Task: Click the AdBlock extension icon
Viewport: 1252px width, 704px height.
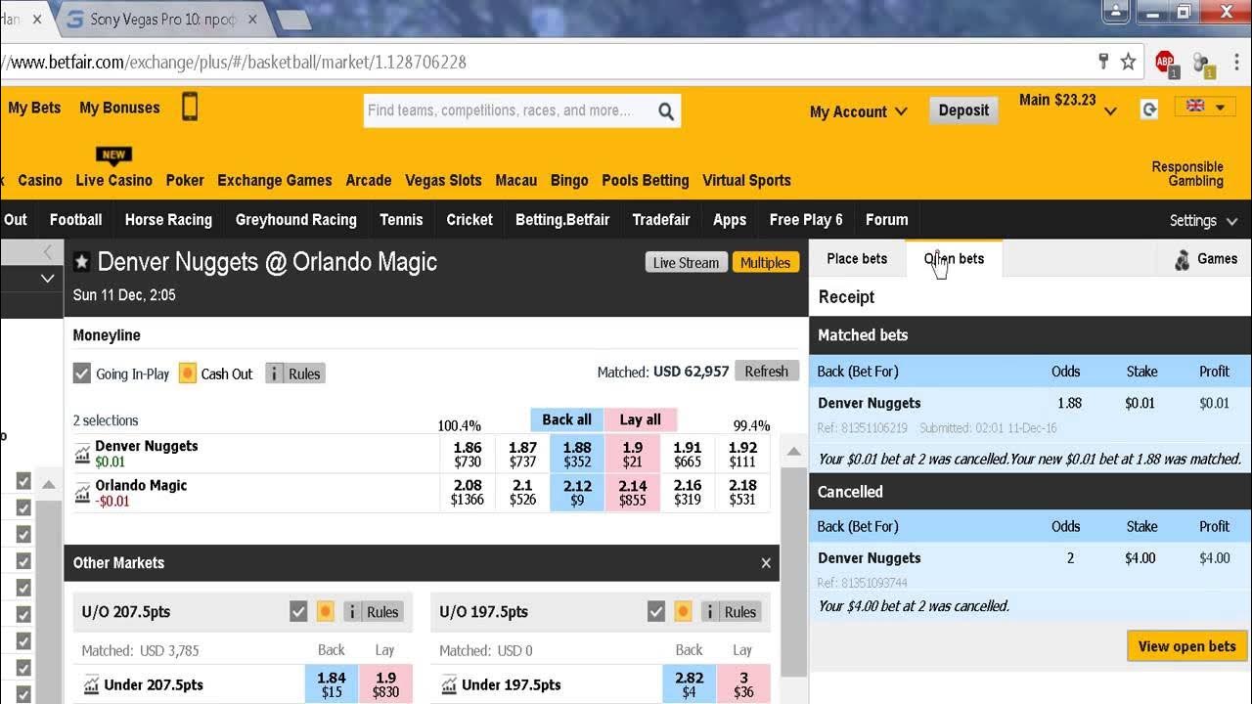Action: (x=1165, y=63)
